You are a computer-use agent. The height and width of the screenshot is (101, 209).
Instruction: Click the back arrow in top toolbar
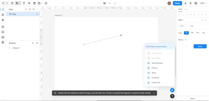3,3
